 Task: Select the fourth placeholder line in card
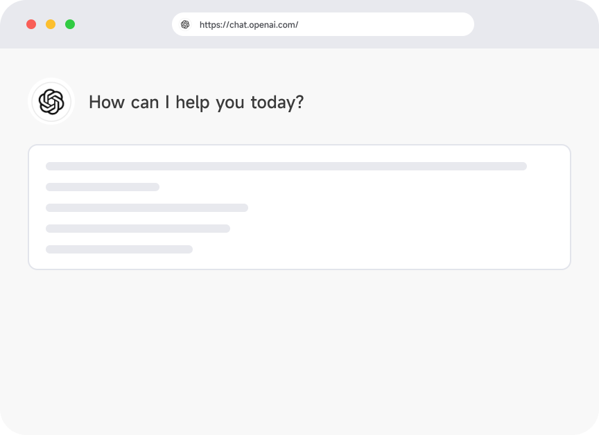tap(138, 229)
